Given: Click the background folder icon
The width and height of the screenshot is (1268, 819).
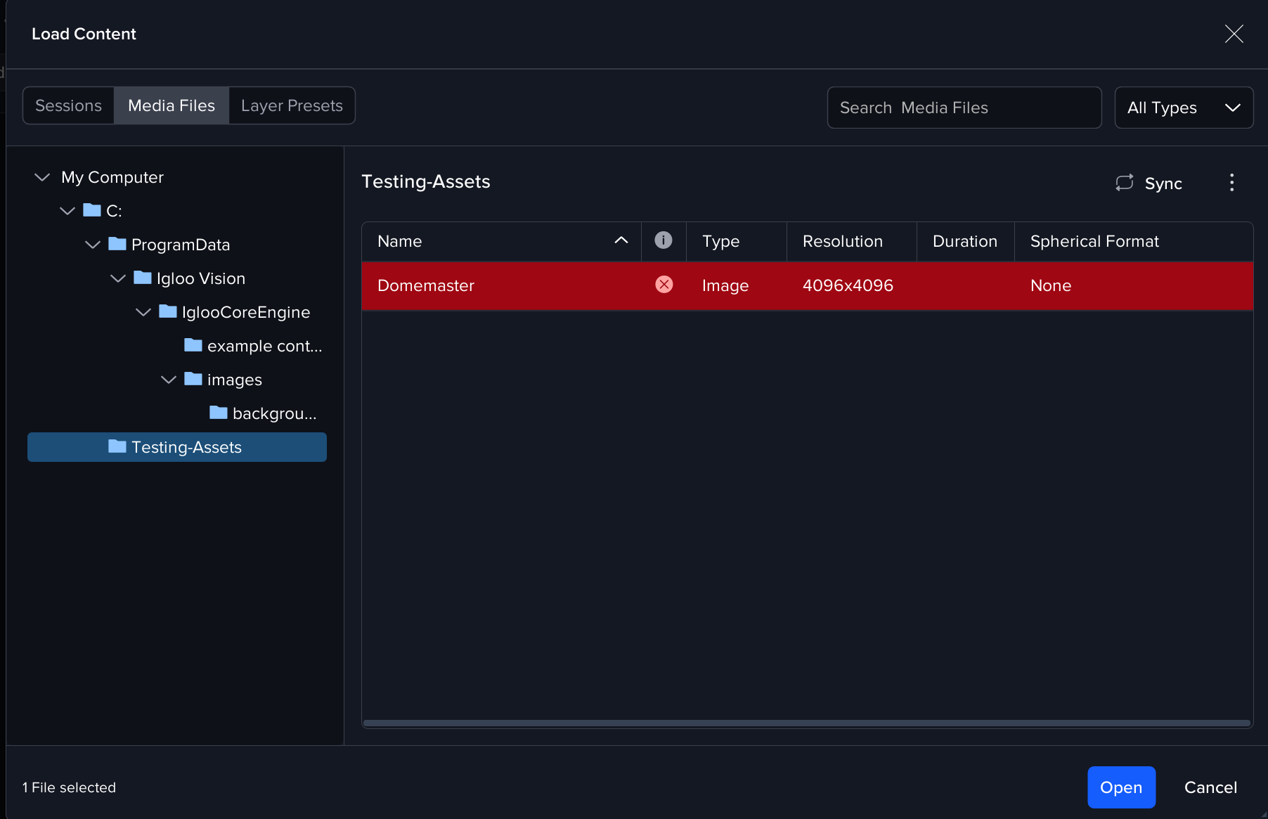Looking at the screenshot, I should pyautogui.click(x=218, y=413).
